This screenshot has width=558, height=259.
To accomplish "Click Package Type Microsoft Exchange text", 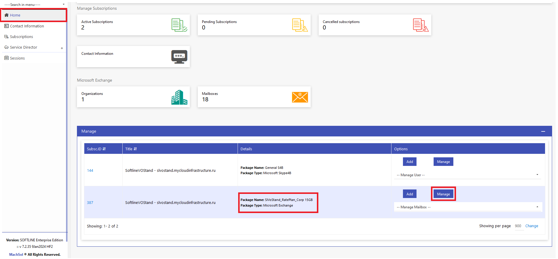I will 267,205.
